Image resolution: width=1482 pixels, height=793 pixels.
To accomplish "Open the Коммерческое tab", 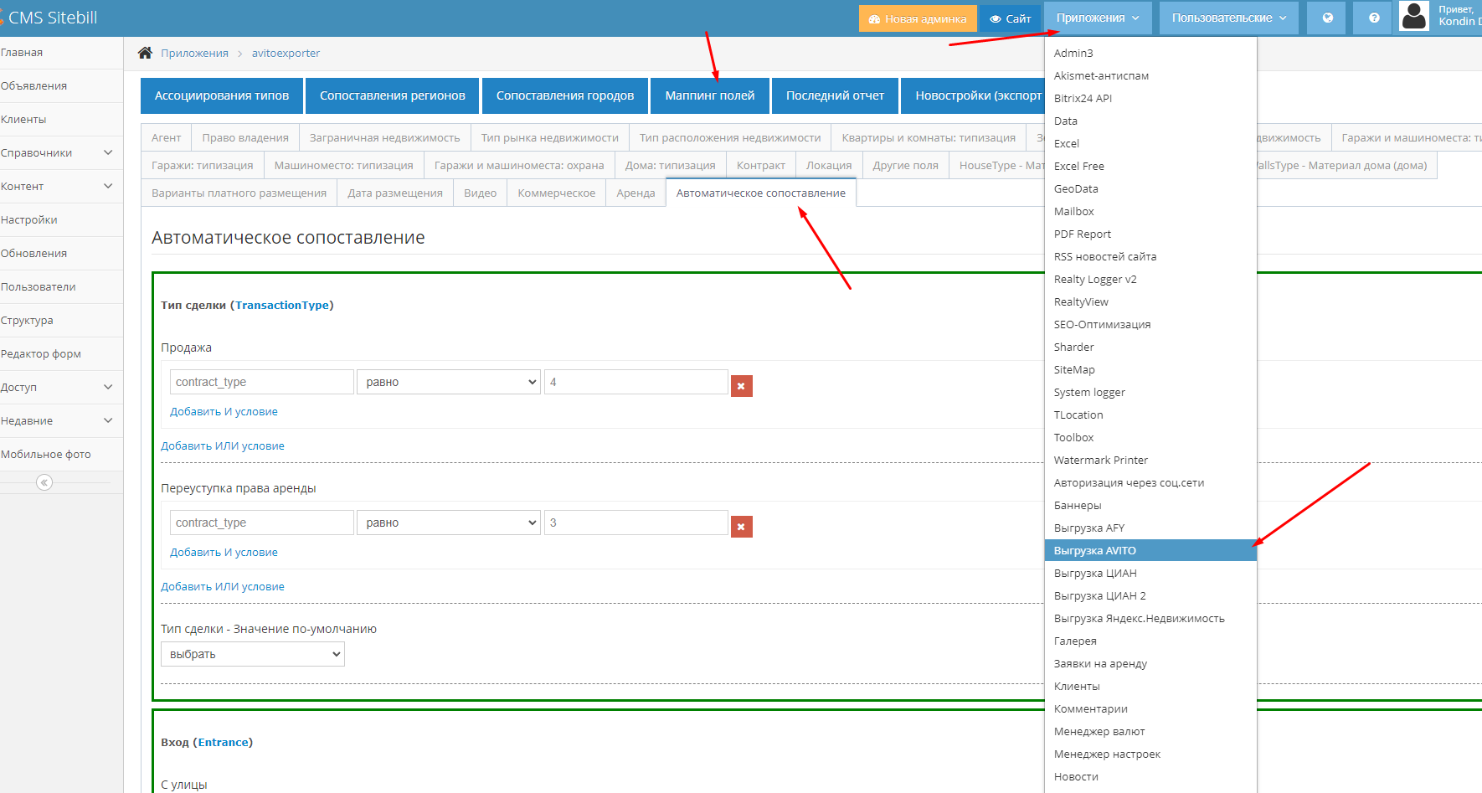I will (556, 193).
